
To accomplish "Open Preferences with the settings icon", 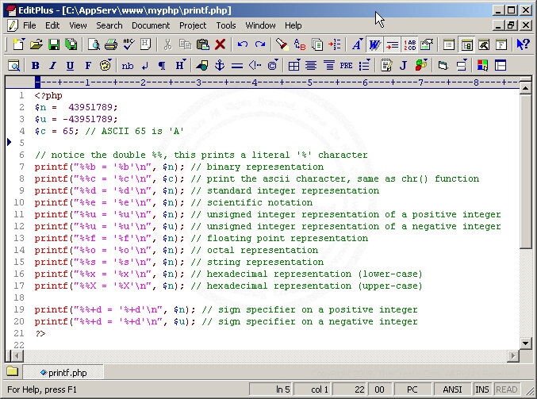I will tap(427, 44).
